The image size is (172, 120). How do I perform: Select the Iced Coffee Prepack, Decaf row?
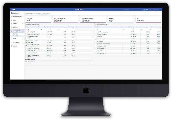[x=59, y=48]
